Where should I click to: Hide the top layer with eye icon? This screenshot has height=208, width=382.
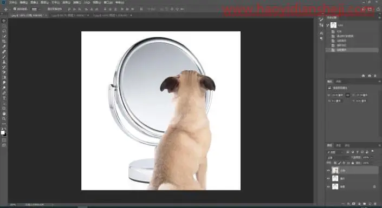(x=328, y=170)
